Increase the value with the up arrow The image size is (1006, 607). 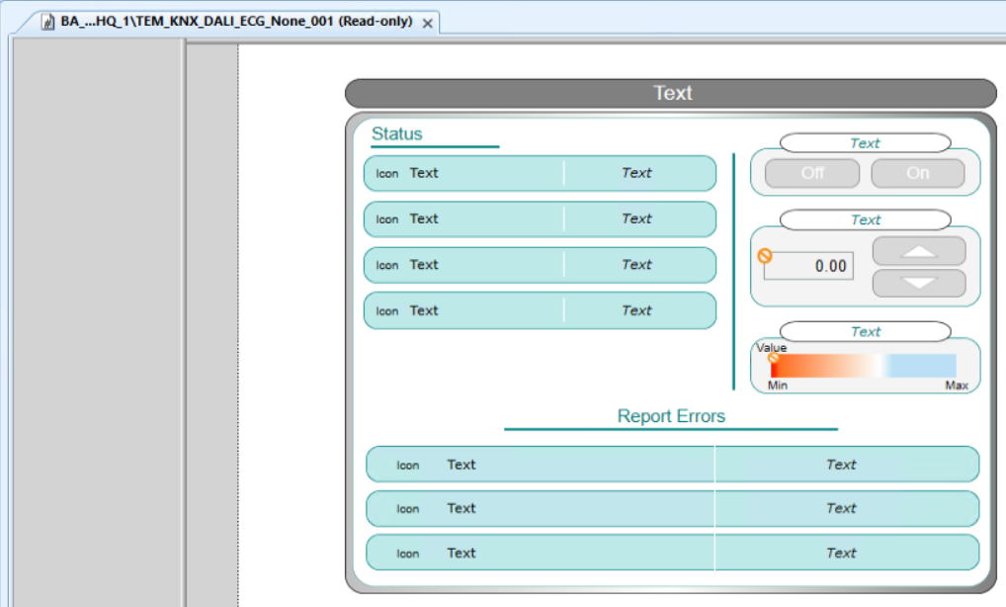(x=918, y=251)
